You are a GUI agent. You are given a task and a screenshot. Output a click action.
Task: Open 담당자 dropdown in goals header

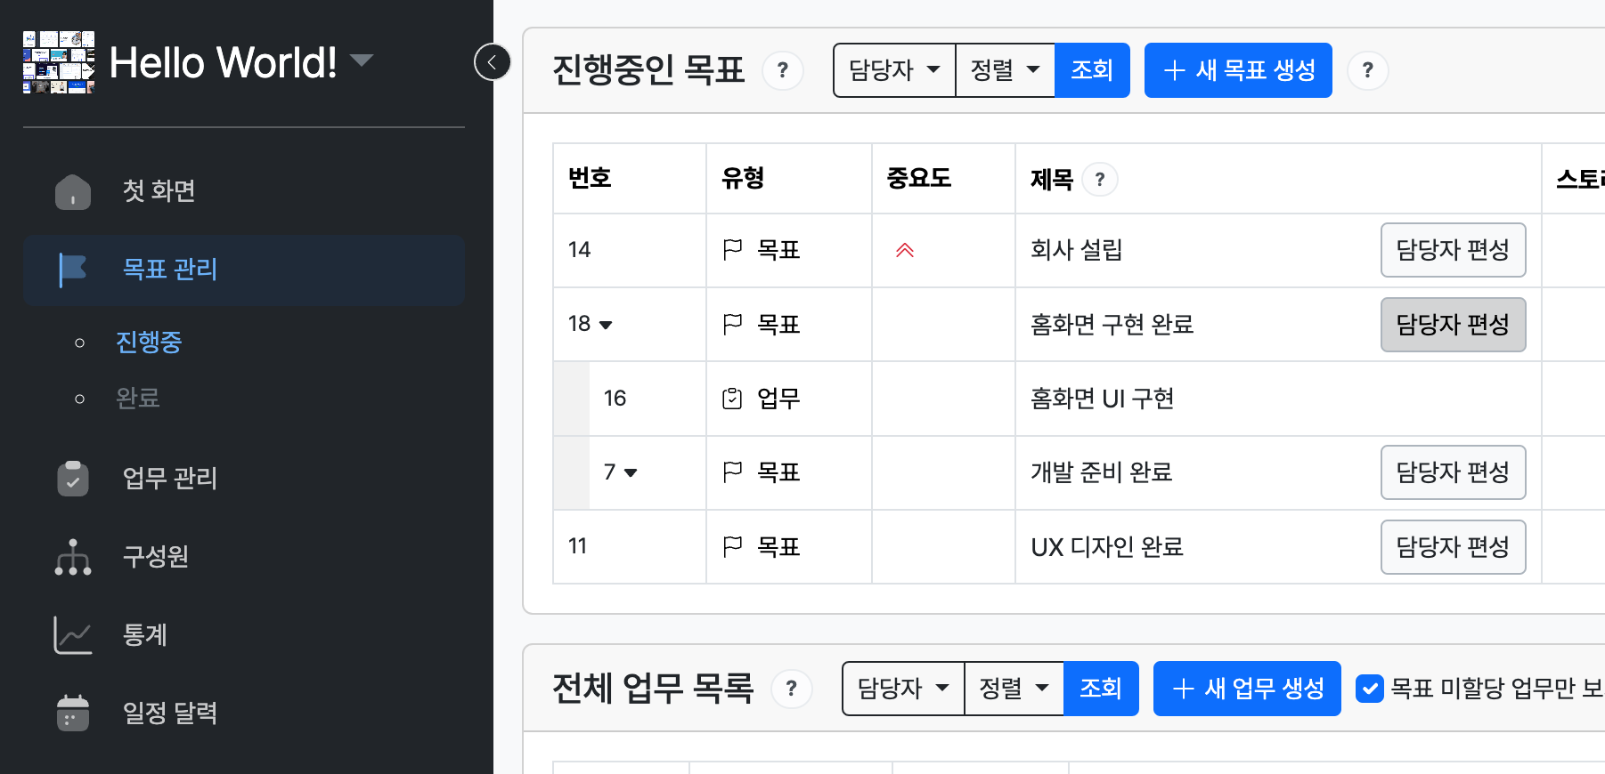(x=894, y=70)
